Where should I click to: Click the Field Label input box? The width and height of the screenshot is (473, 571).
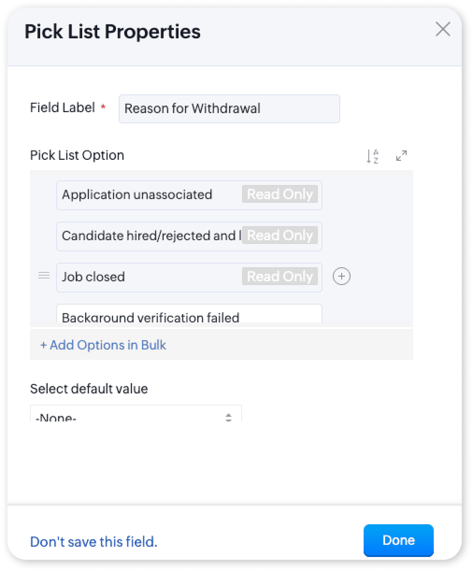coord(229,109)
